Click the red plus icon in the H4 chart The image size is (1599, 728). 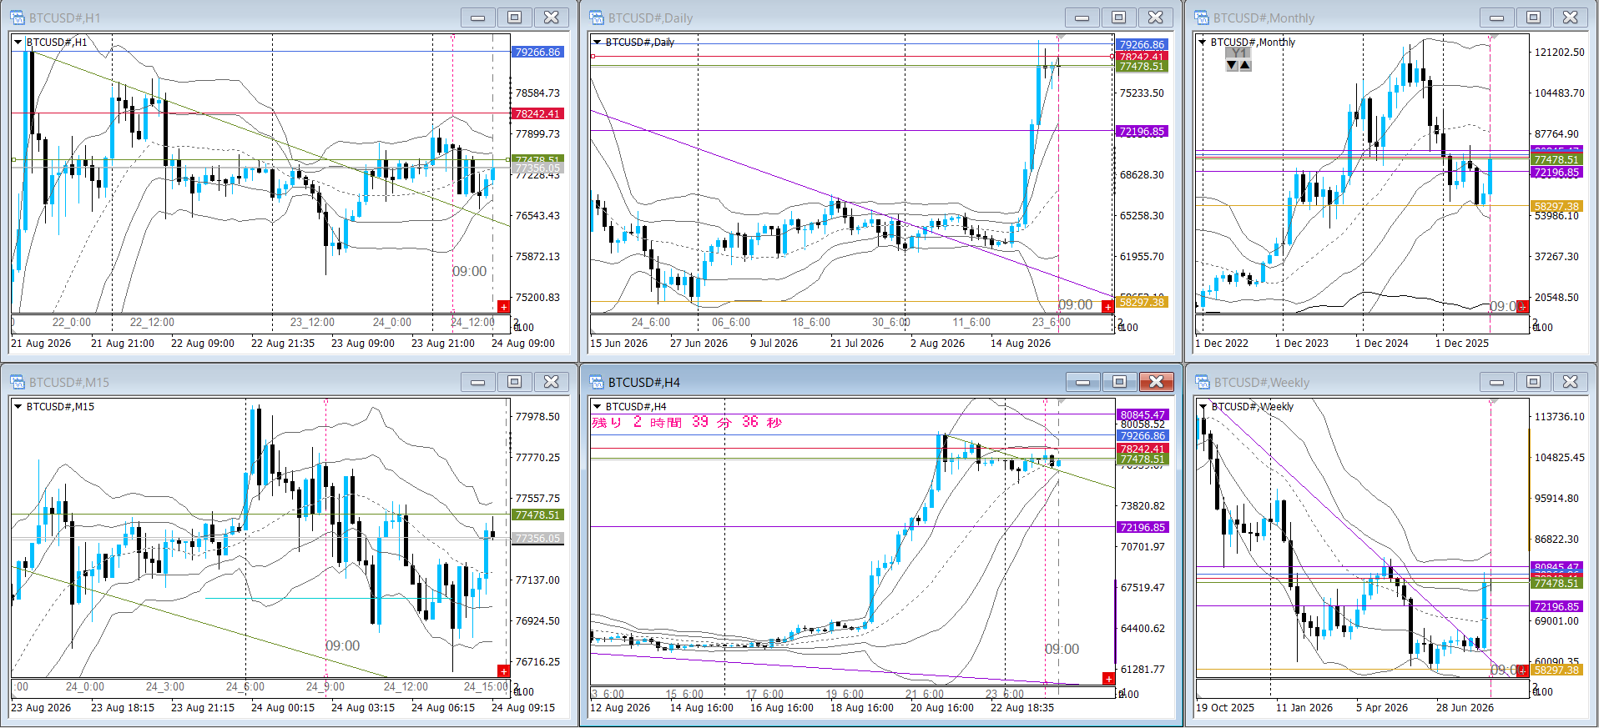pos(1108,679)
